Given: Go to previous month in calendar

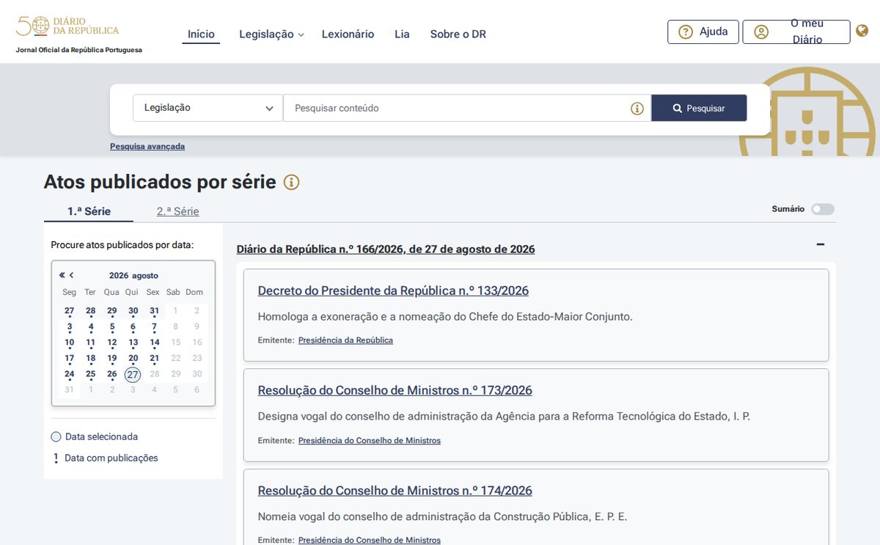Looking at the screenshot, I should 71,275.
